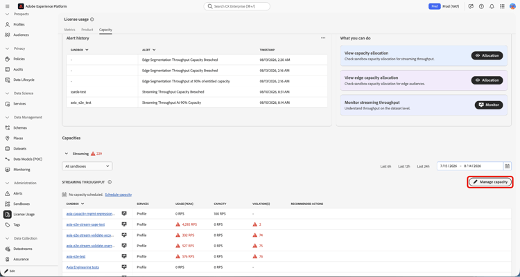Sort Alert history by Alert column
This screenshot has width=520, height=277.
pyautogui.click(x=149, y=50)
